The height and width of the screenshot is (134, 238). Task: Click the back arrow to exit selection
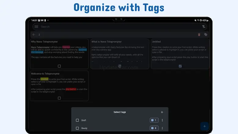[34, 35]
